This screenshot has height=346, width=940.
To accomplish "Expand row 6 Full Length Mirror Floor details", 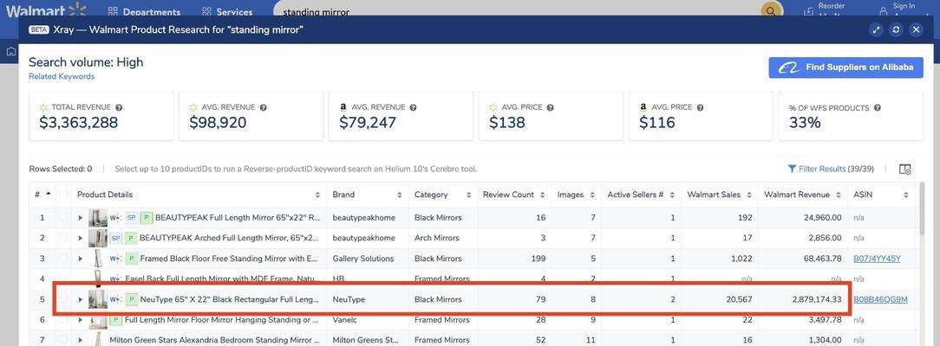I will tap(81, 320).
